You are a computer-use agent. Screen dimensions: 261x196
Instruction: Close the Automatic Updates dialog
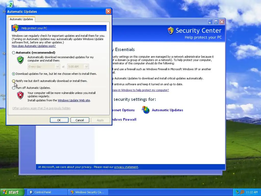(108, 11)
